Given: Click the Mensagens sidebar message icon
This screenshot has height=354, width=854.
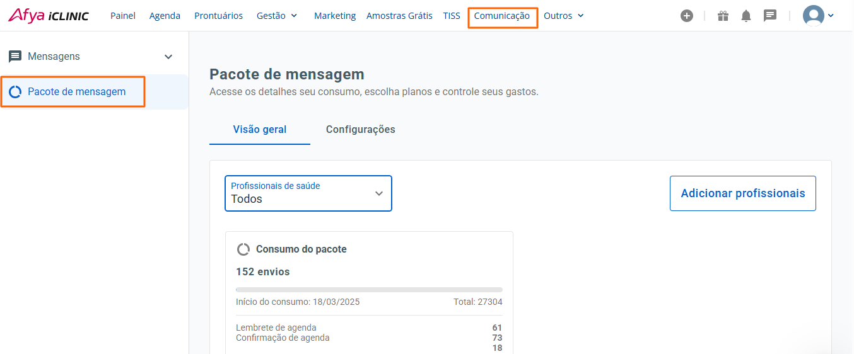Looking at the screenshot, I should (15, 57).
